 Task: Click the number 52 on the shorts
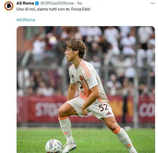click(x=103, y=108)
